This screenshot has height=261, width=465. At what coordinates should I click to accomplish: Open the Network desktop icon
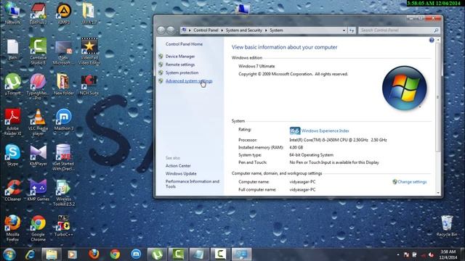[x=12, y=13]
